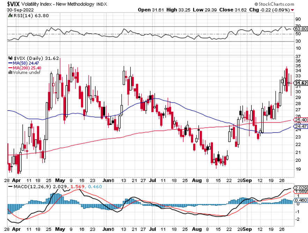
Task: Click the 2.029 MACD value tag
Action: pyautogui.click(x=301, y=188)
